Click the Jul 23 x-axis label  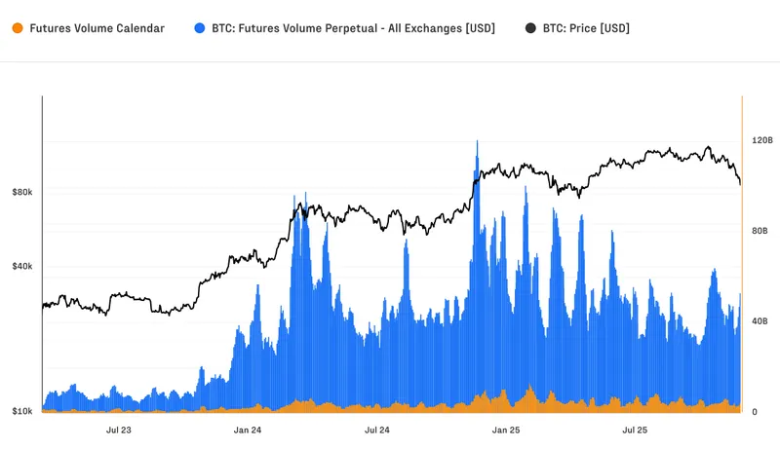117,430
